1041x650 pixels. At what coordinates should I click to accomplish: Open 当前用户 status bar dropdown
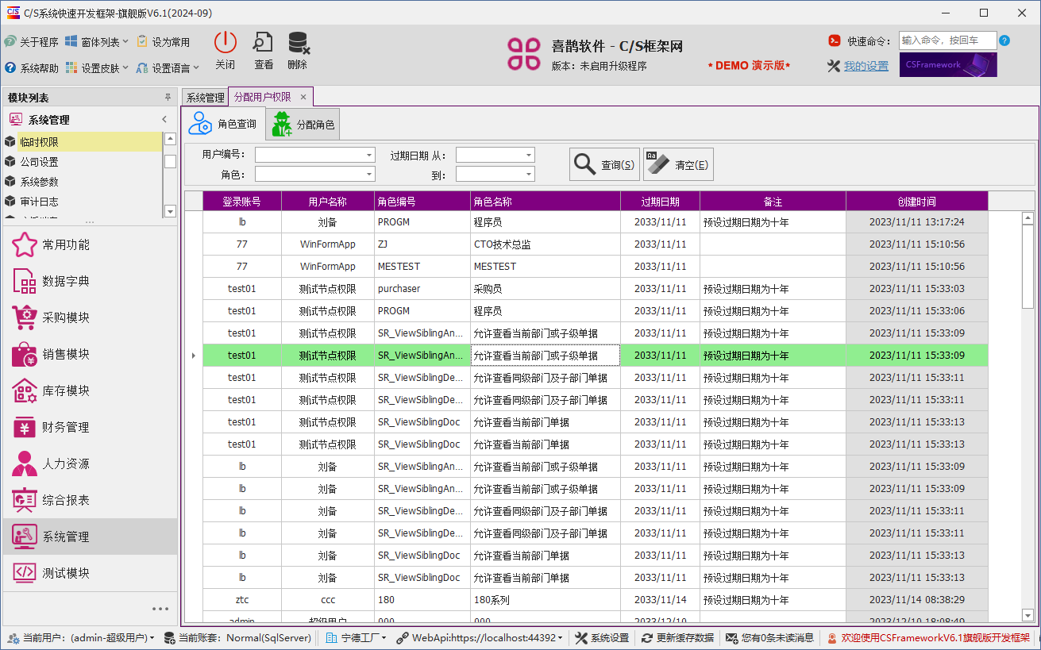[82, 637]
